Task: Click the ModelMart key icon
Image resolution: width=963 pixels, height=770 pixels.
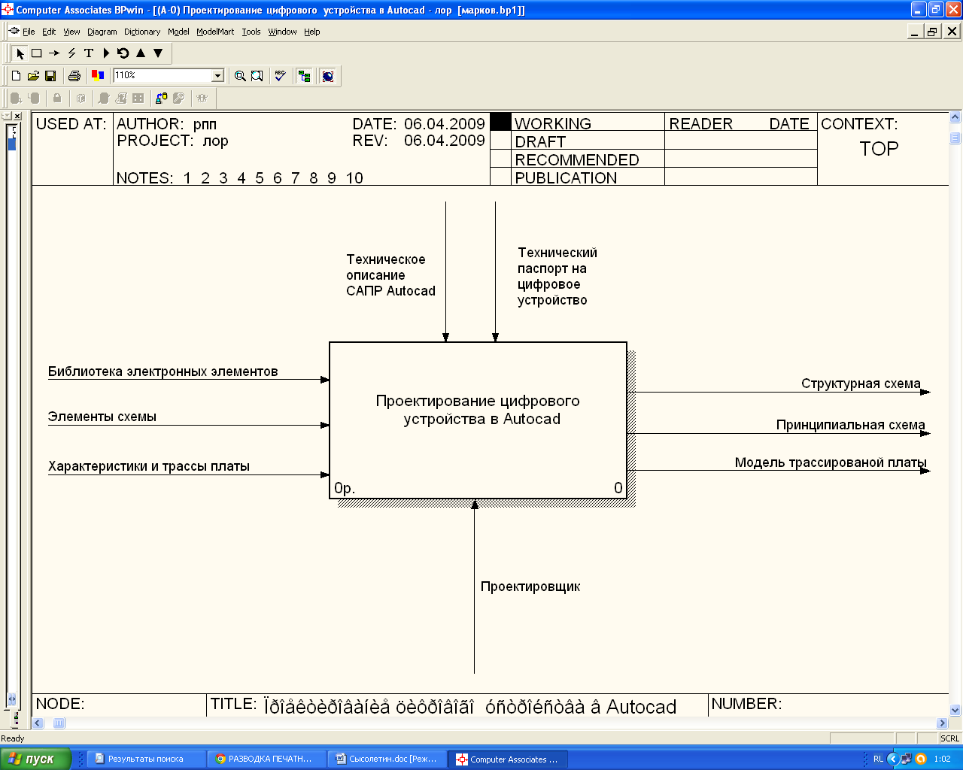Action: click(x=178, y=98)
